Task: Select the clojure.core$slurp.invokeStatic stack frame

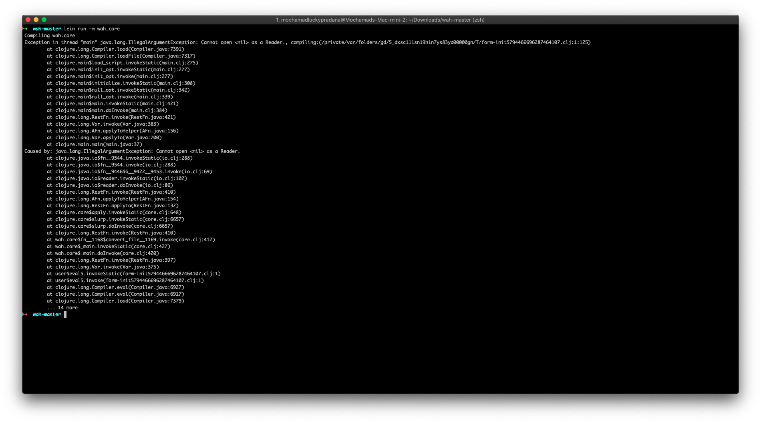Action: click(x=116, y=219)
